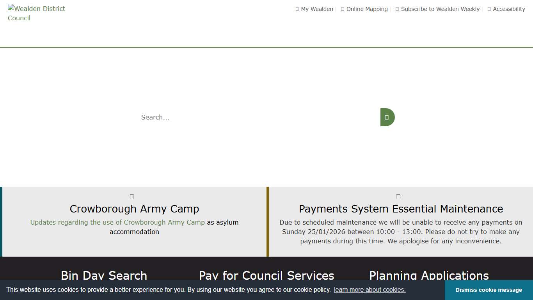Click the icon above Payments System Essential Maintenance

tap(398, 197)
